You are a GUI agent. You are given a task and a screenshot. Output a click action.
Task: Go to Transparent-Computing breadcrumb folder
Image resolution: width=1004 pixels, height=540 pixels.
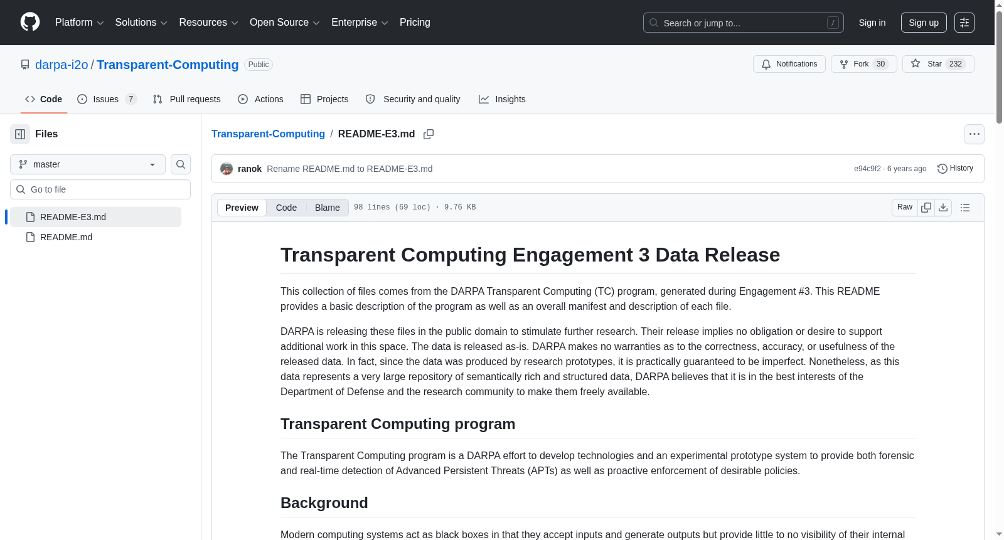pyautogui.click(x=268, y=134)
